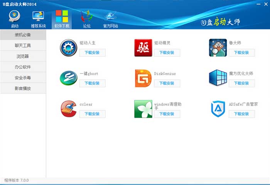Click the 鲁大师 cartoon icon
270x185 pixels.
click(x=218, y=48)
